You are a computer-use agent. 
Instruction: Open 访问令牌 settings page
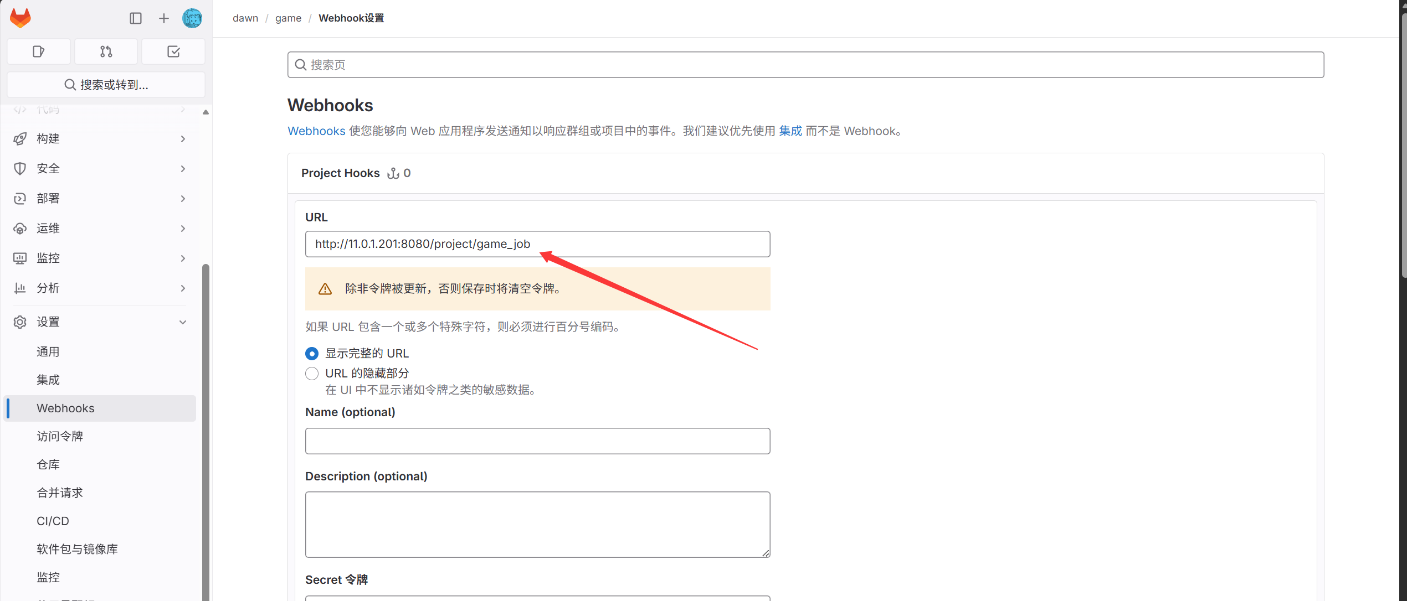click(100, 436)
